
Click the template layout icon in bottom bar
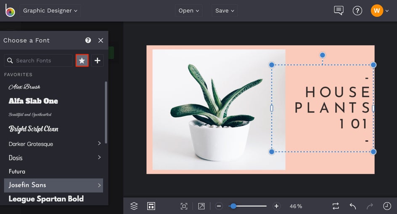coord(151,206)
